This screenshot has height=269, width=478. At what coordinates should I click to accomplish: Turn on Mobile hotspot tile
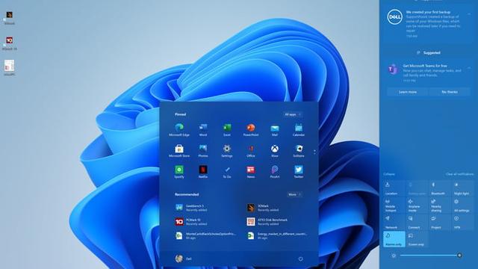tap(394, 205)
